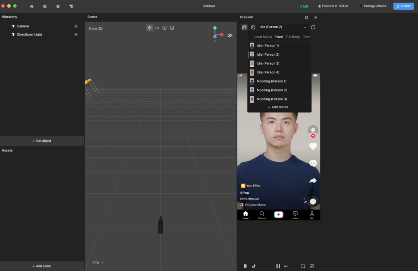Click the red X axis gizmo handle

point(222,34)
